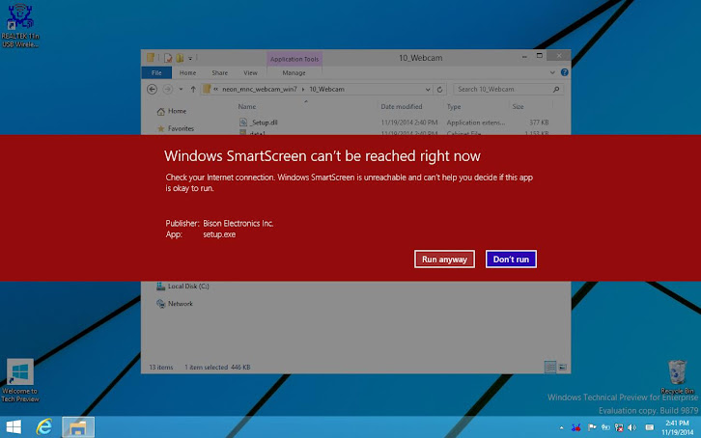The width and height of the screenshot is (701, 438).
Task: Click the Properties quick access toolbar icon
Action: click(168, 58)
